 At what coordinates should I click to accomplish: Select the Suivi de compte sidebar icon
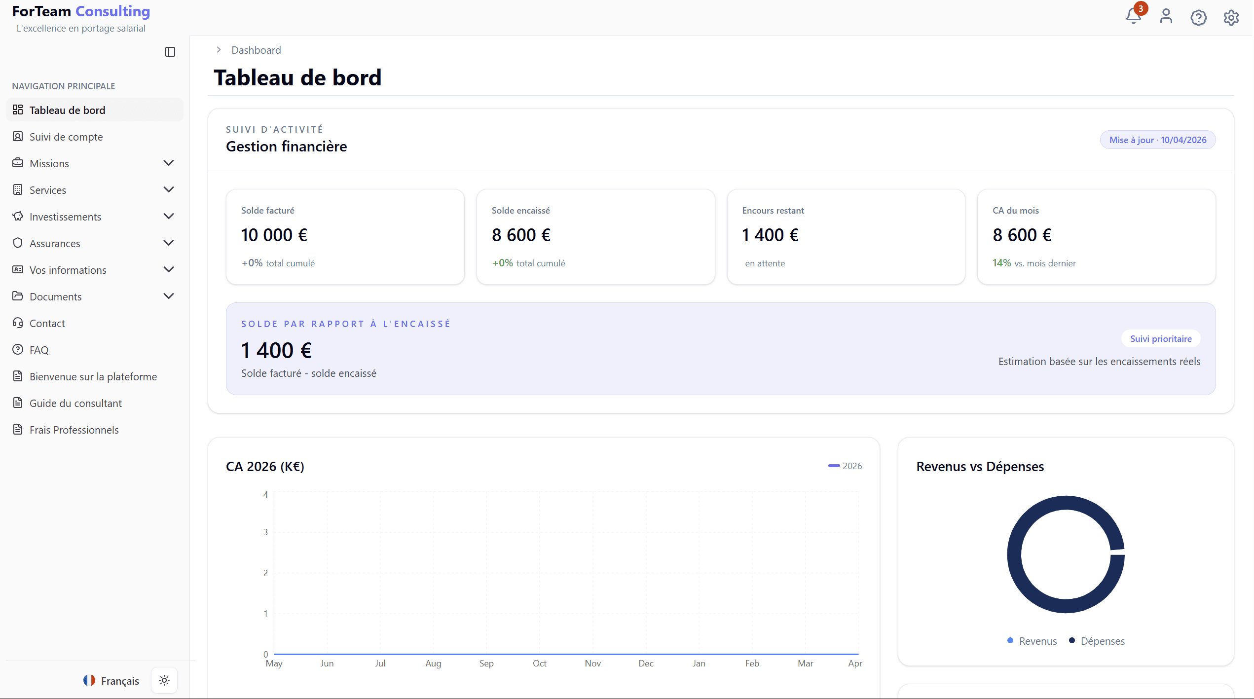(x=18, y=136)
